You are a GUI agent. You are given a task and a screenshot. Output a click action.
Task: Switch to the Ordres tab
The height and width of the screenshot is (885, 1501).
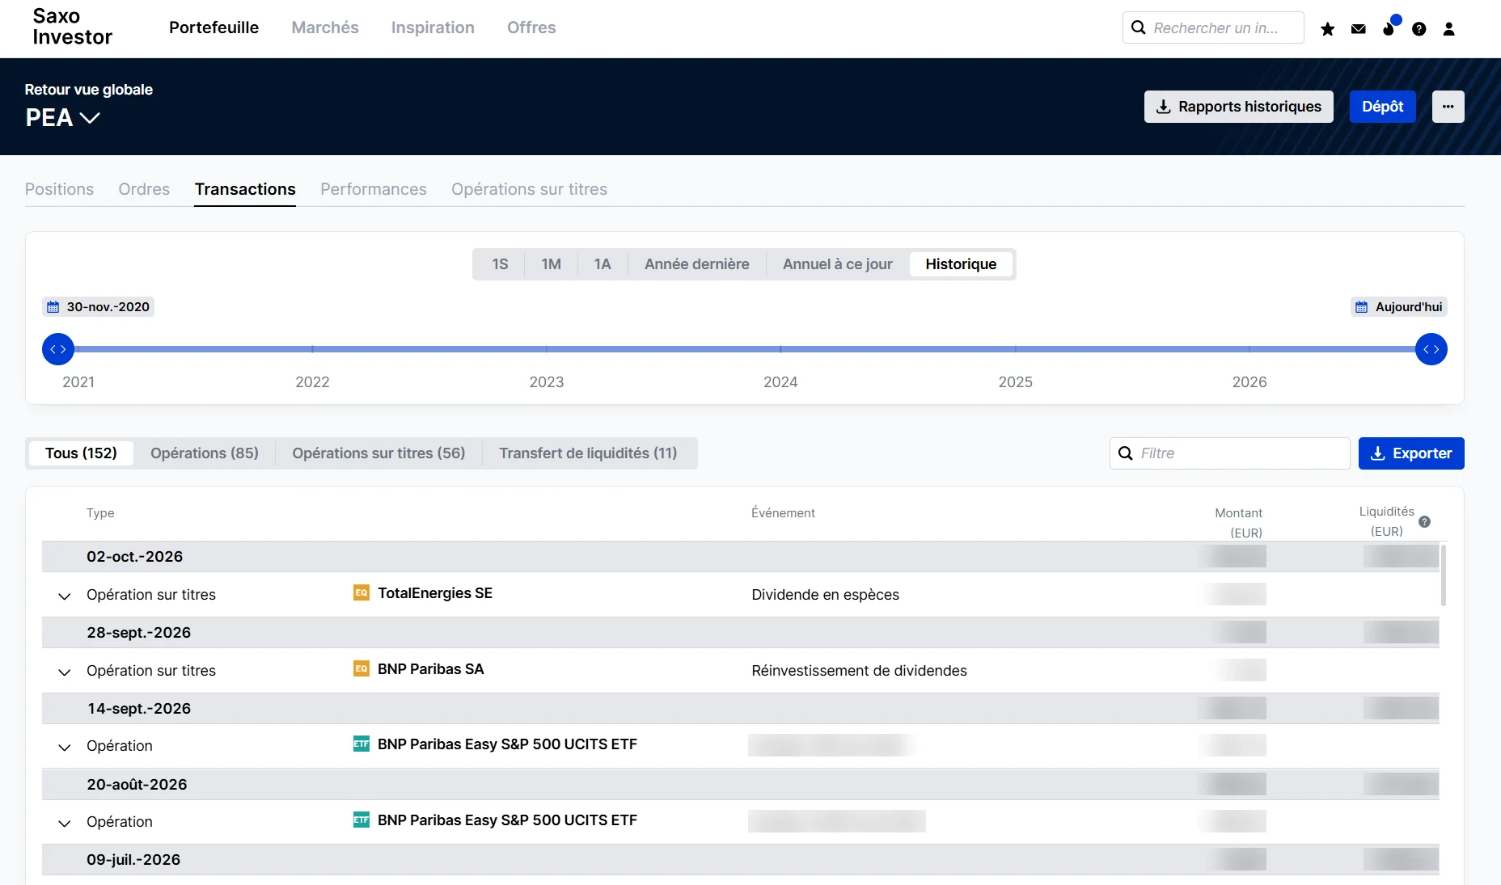144,189
